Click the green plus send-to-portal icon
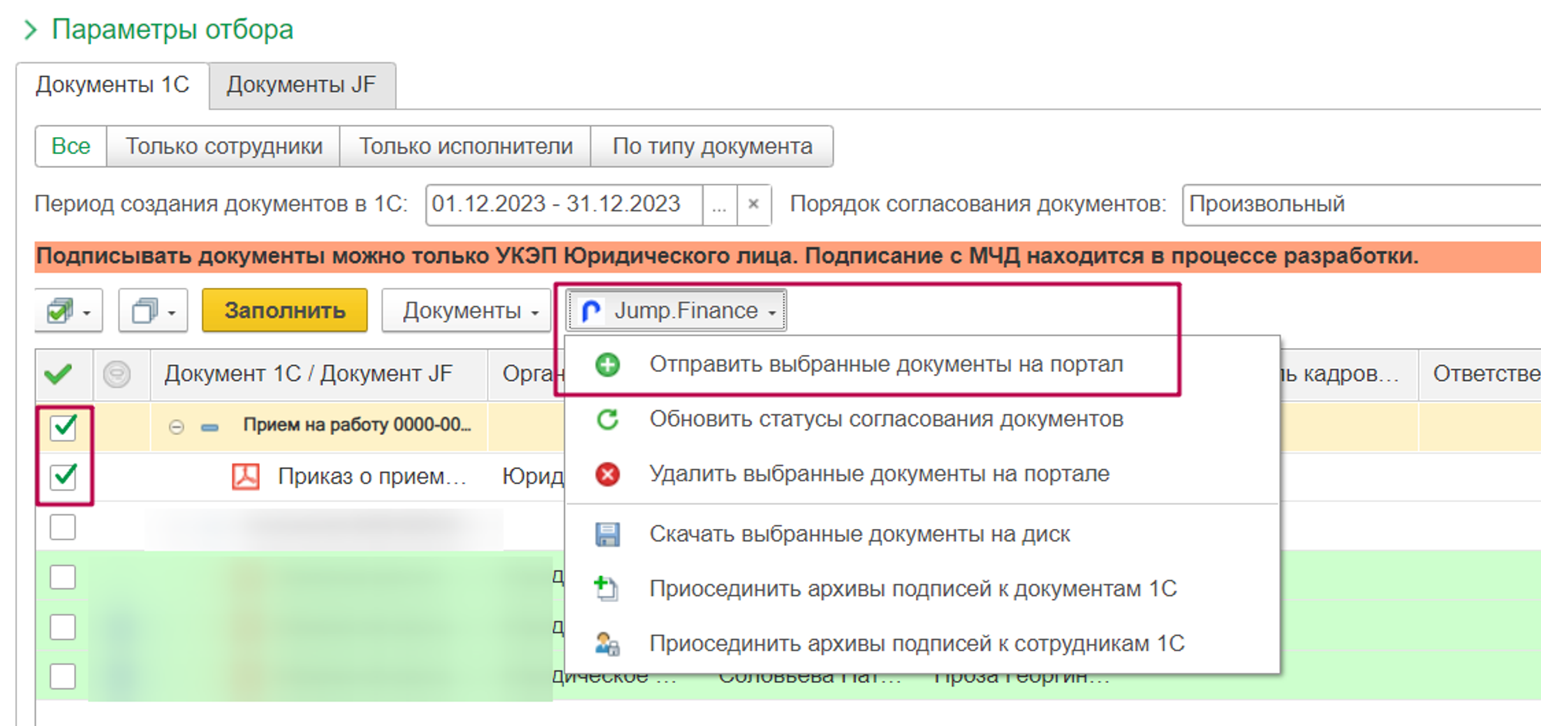Viewport: 1541px width, 726px height. pyautogui.click(x=607, y=364)
